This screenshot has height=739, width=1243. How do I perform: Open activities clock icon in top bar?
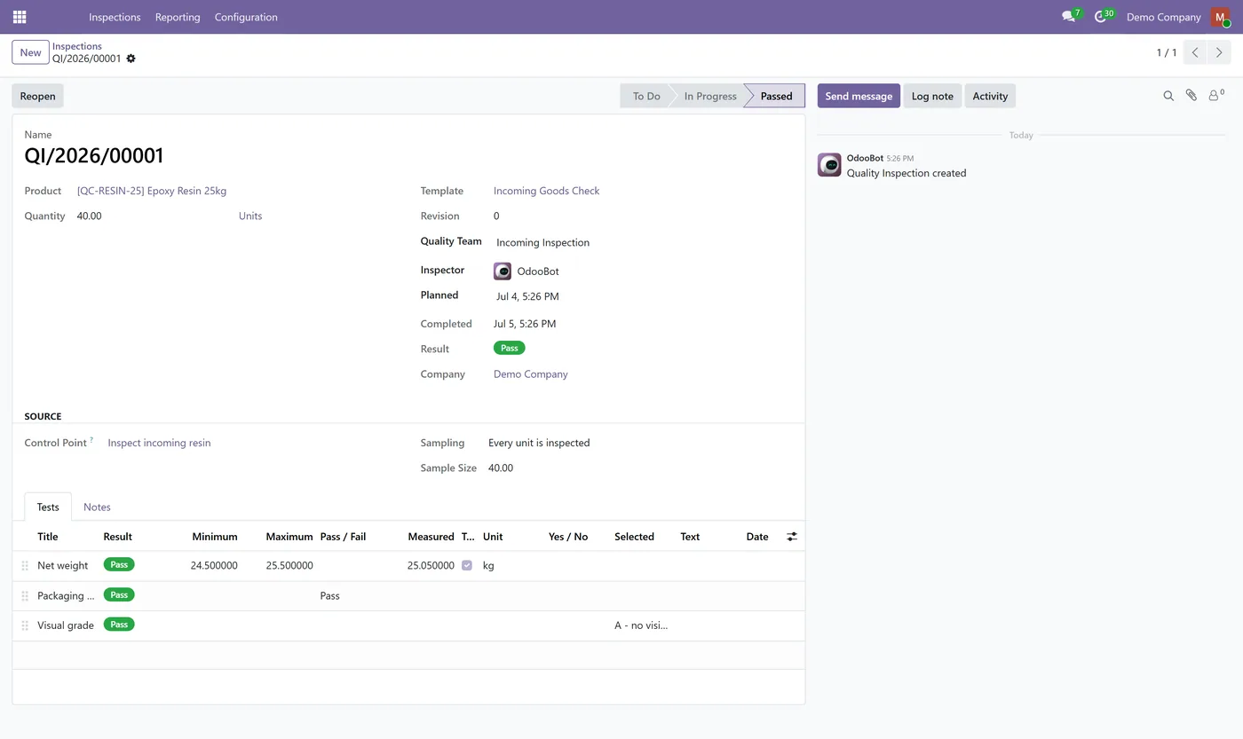click(x=1101, y=17)
